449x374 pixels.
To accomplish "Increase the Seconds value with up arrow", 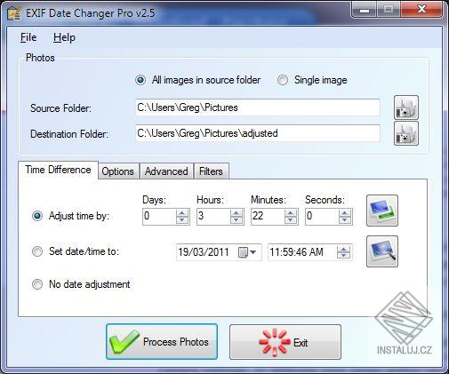I will (x=345, y=213).
